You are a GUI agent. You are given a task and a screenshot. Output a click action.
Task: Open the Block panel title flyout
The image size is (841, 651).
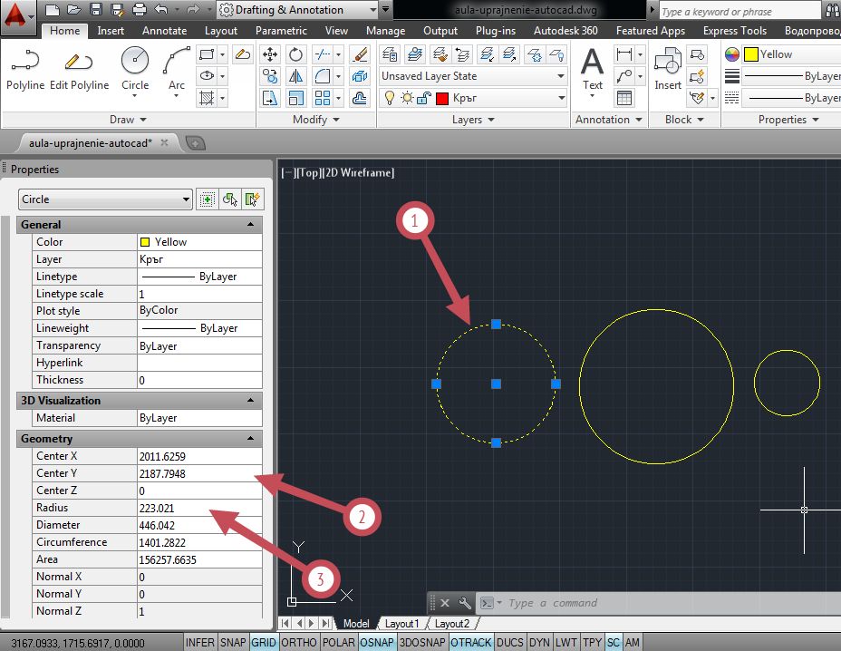click(x=684, y=120)
